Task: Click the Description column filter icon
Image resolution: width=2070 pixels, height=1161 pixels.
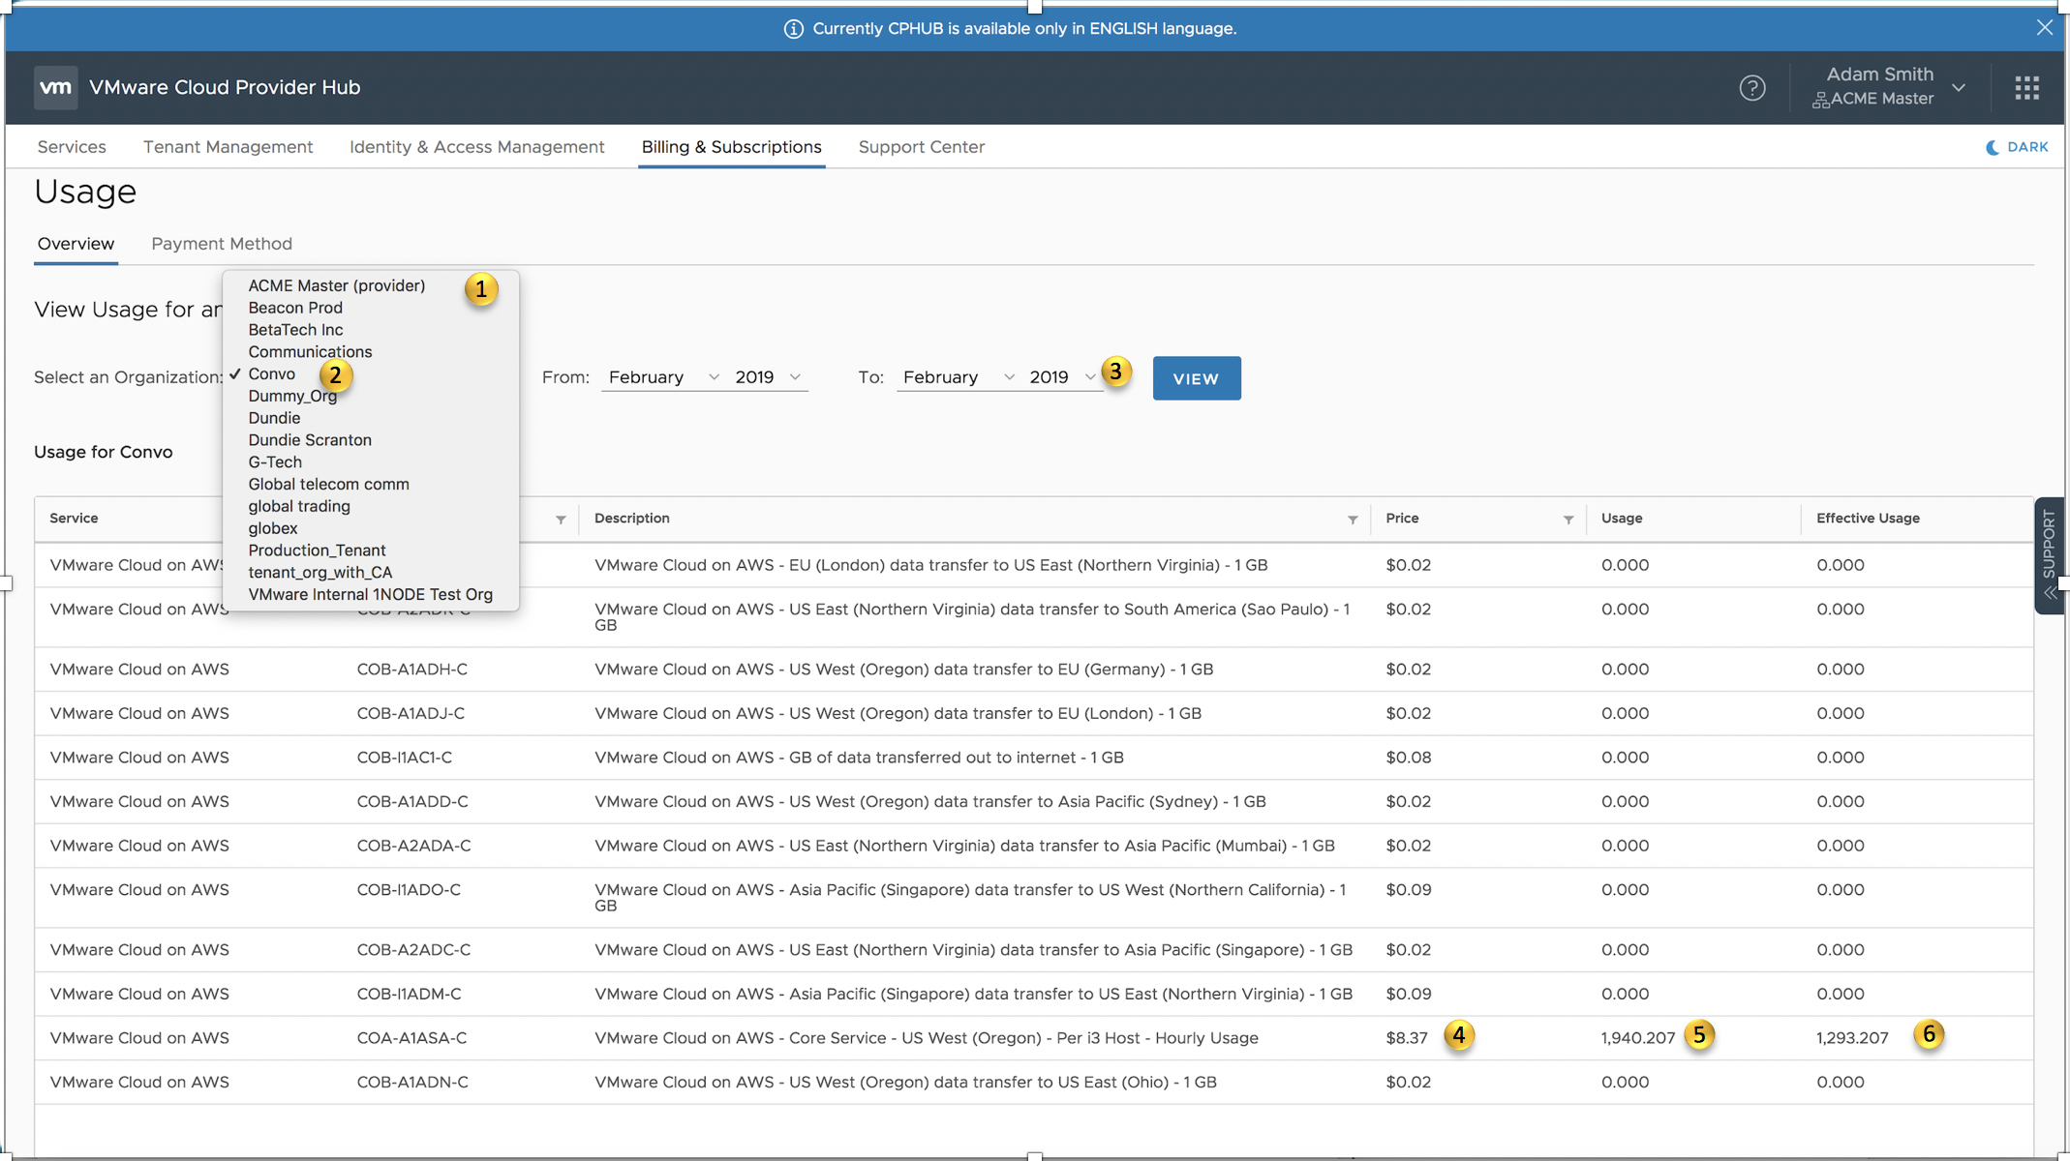Action: 1352,520
